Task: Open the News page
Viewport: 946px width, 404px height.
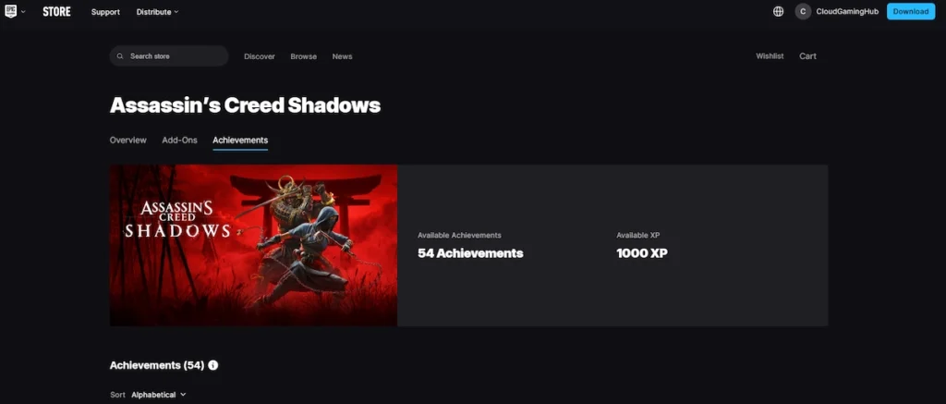Action: pyautogui.click(x=342, y=56)
